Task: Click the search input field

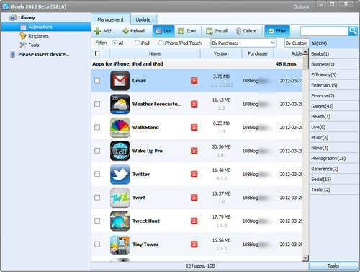Action: tap(325, 31)
